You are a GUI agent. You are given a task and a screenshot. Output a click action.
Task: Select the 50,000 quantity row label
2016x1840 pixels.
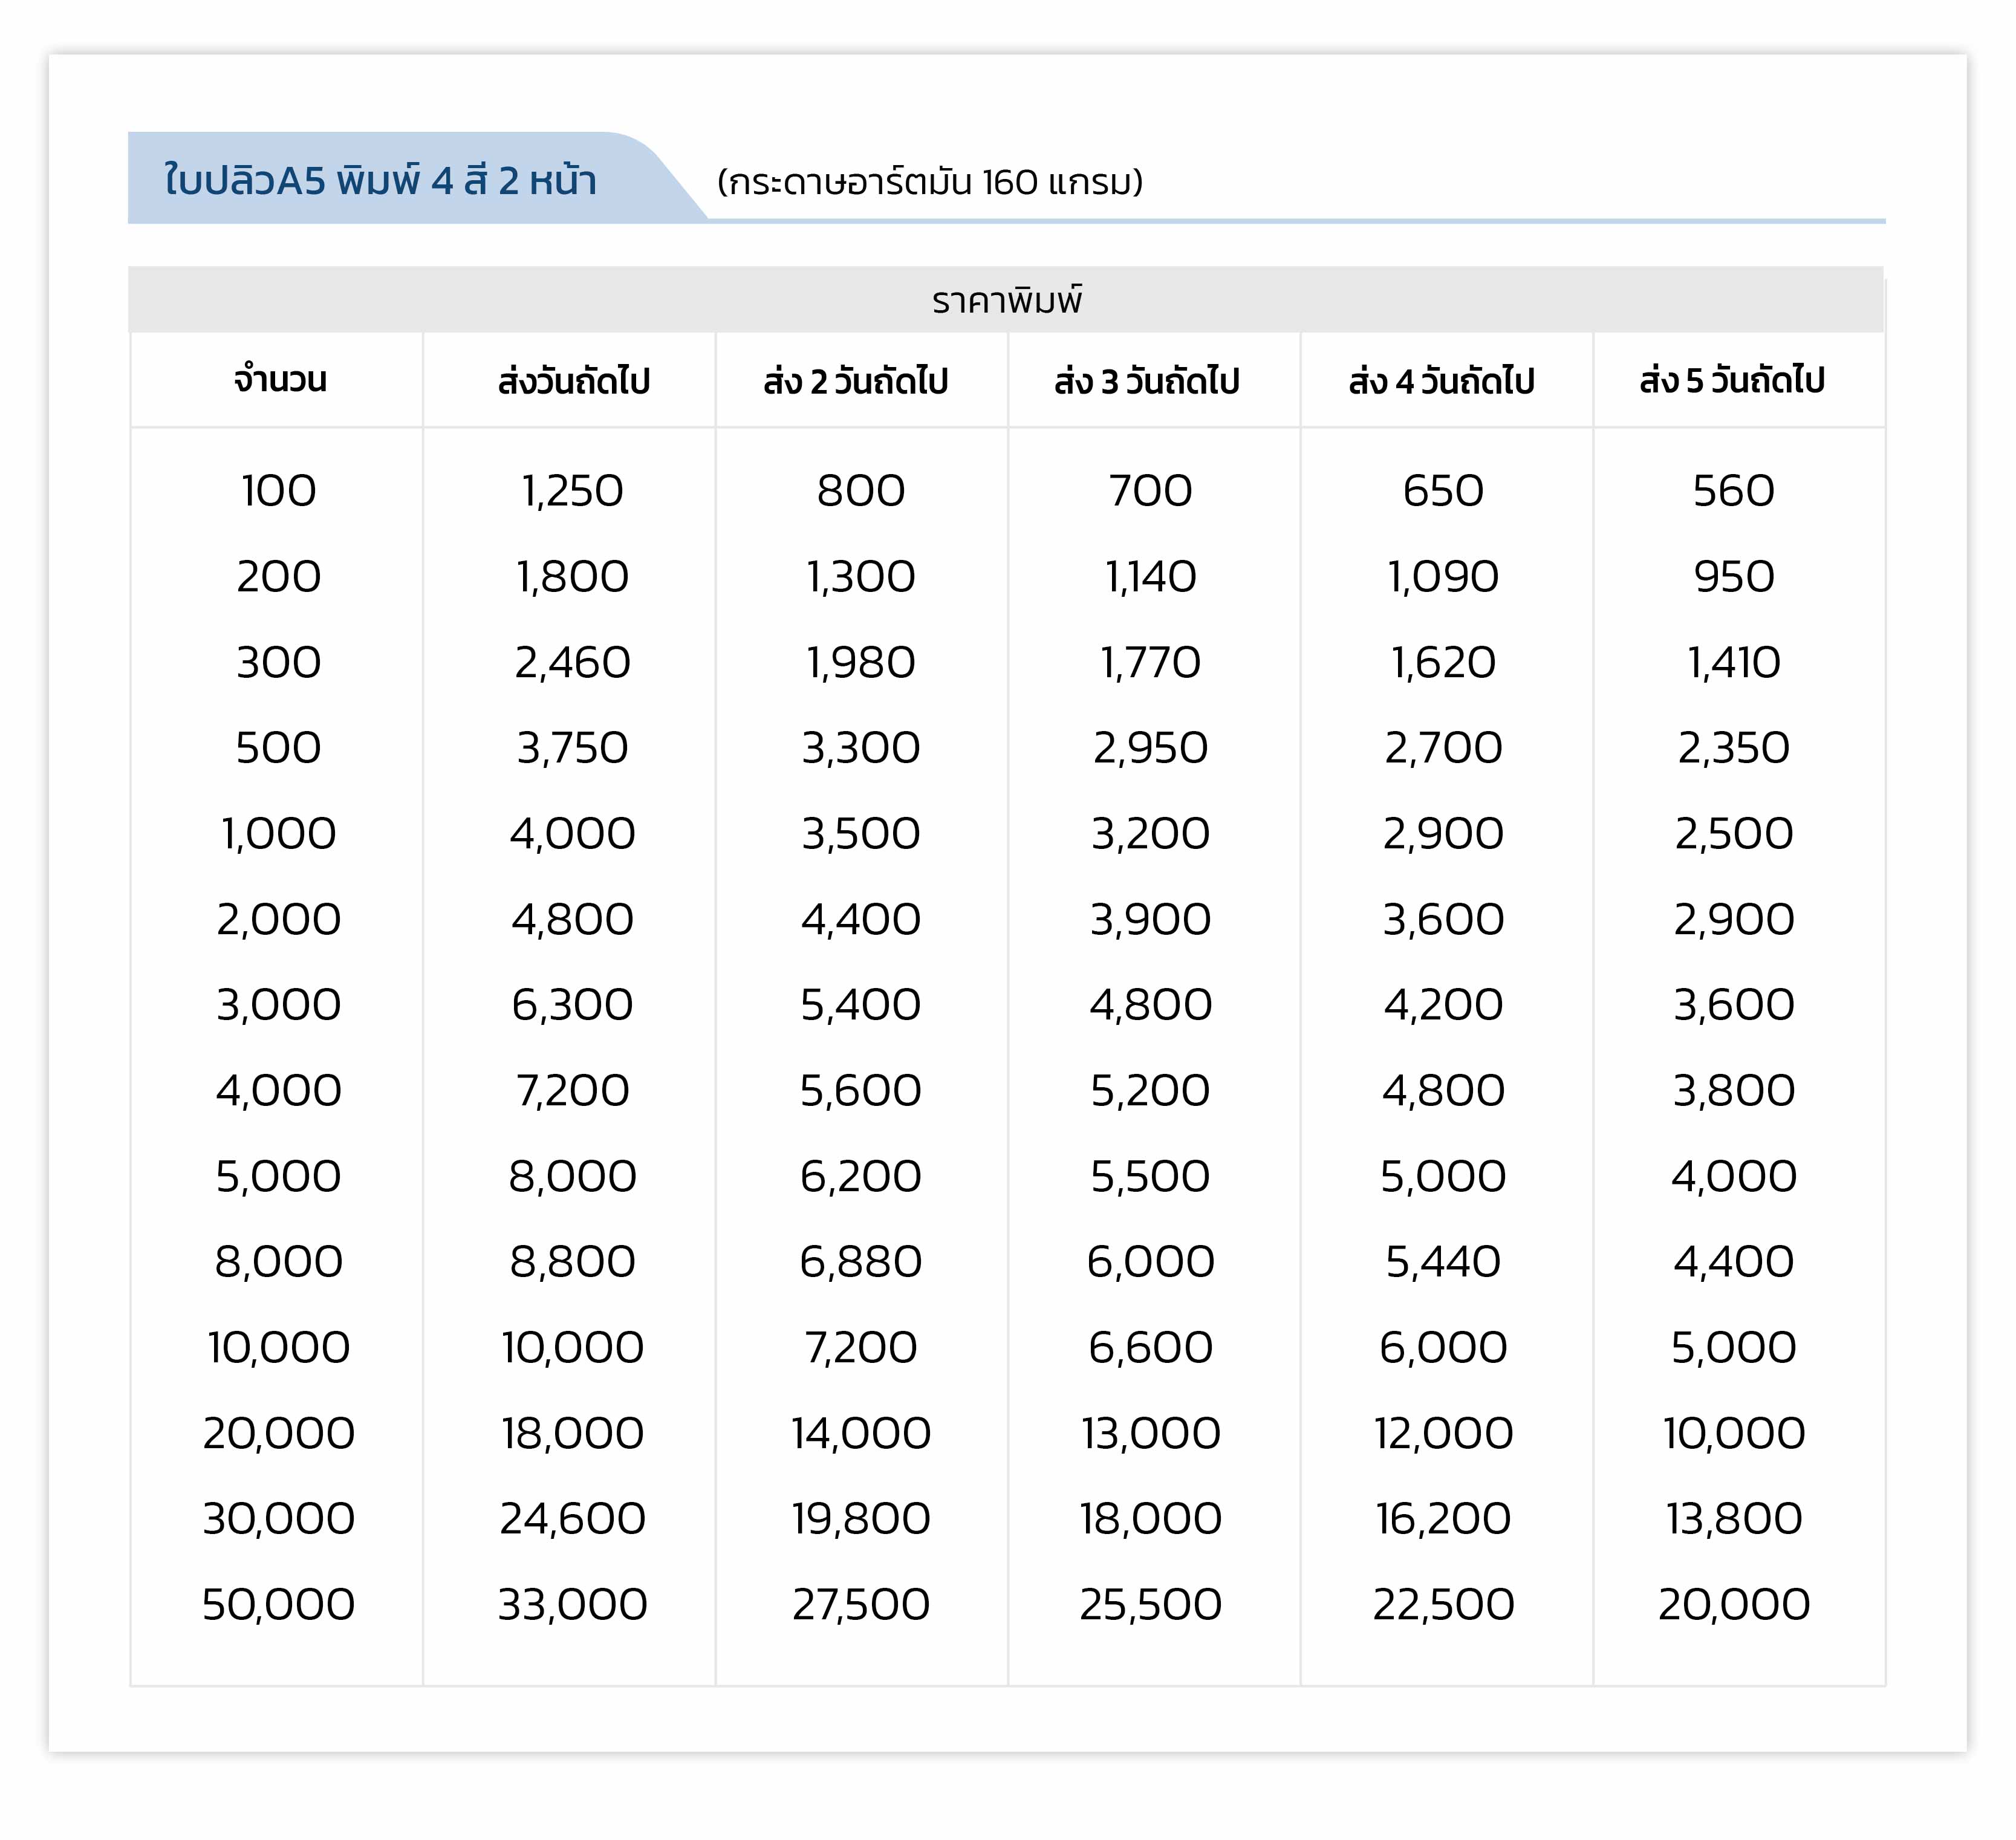278,1605
